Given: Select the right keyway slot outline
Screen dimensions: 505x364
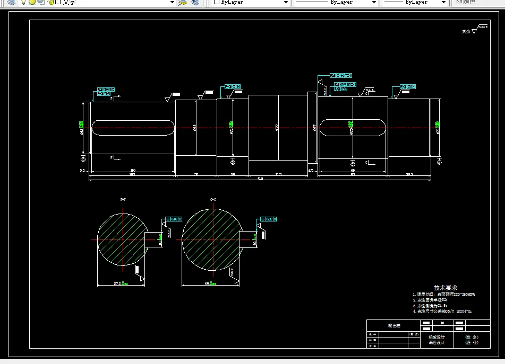Looking at the screenshot, I should click(x=353, y=128).
